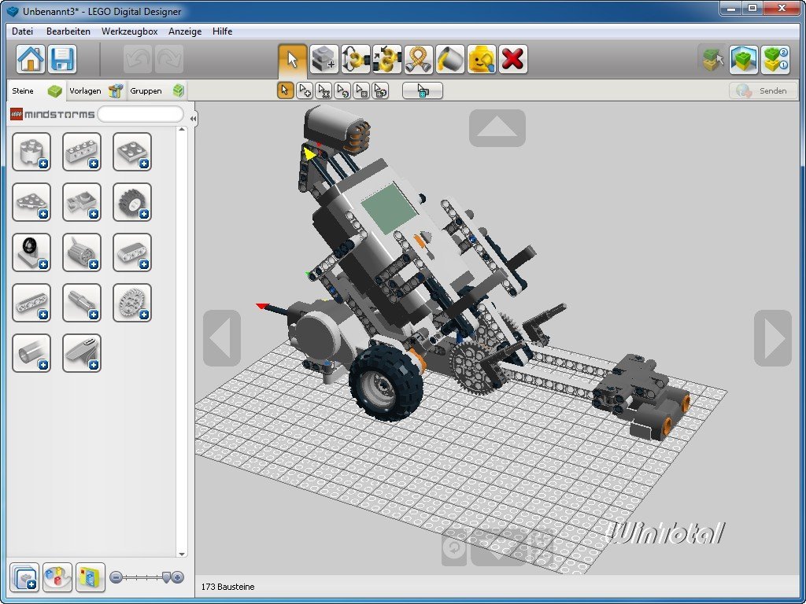Expand the tire and wheel category
The image size is (806, 604).
(132, 202)
